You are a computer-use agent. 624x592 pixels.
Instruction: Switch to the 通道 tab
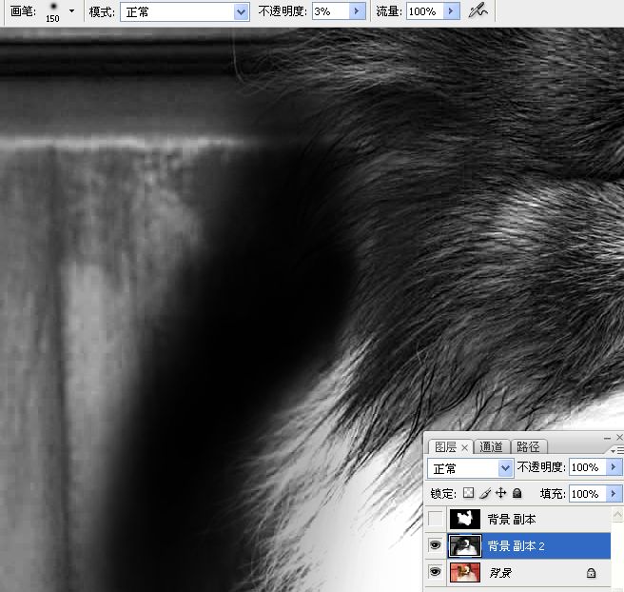click(491, 446)
